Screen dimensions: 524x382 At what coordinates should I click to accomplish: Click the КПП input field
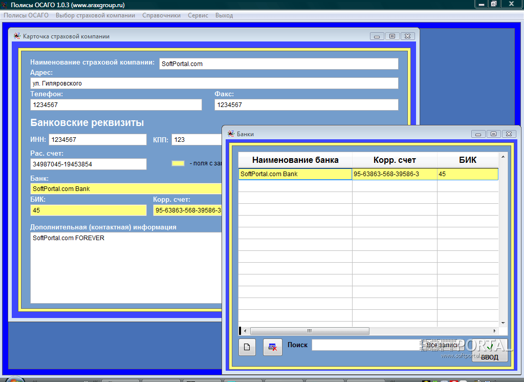coord(197,139)
